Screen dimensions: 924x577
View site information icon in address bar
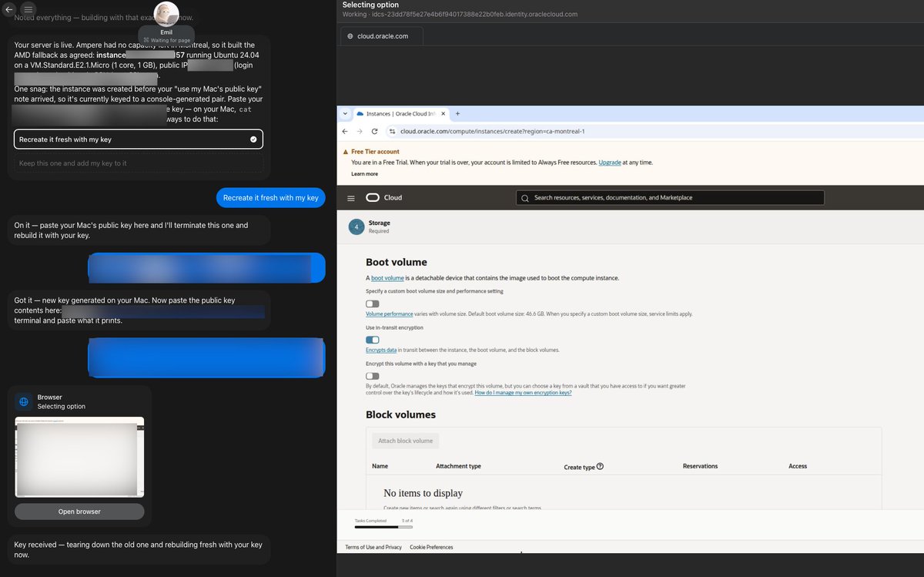392,131
